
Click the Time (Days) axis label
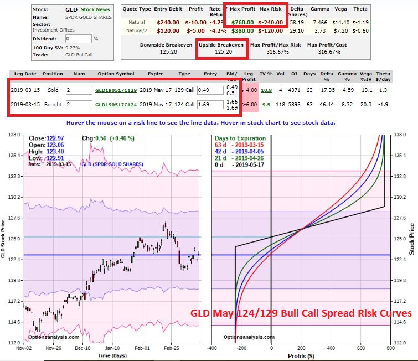tap(112, 355)
